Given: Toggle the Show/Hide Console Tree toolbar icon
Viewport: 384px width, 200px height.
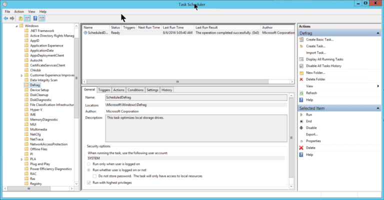Looking at the screenshot, I should pos(27,18).
